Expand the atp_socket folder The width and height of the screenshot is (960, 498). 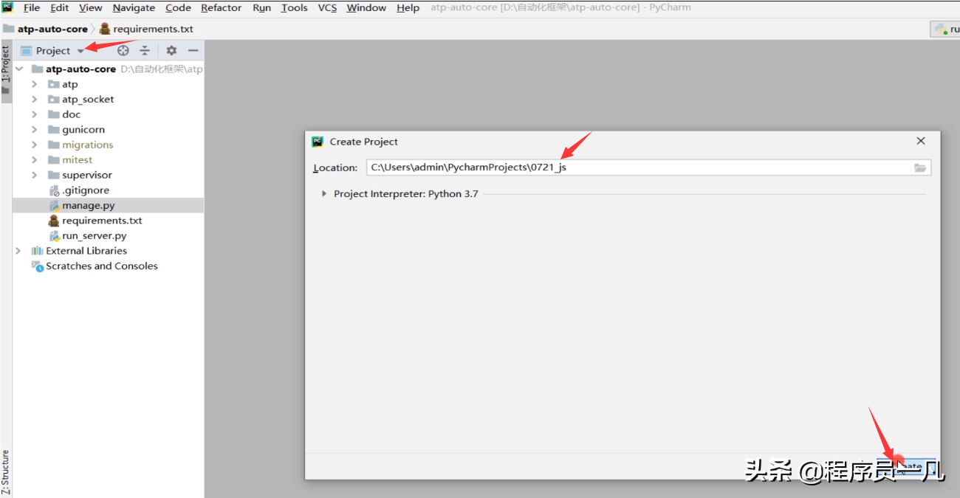click(34, 99)
